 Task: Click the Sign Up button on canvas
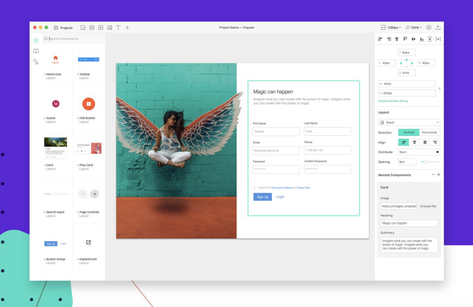[x=262, y=197]
